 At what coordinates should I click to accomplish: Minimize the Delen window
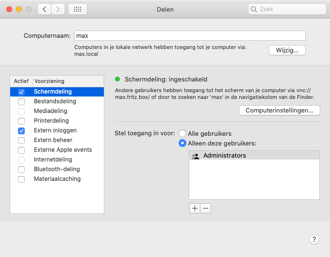[19, 9]
